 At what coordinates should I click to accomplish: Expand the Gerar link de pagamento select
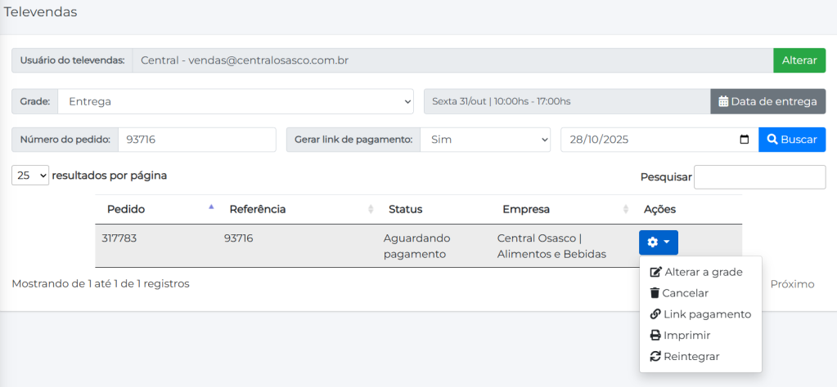click(x=485, y=140)
